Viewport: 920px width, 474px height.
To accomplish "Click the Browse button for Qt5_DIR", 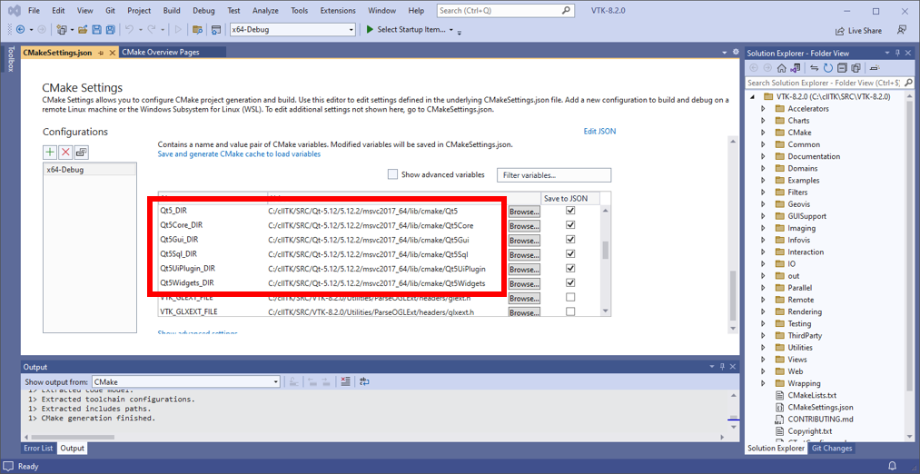I will [523, 211].
